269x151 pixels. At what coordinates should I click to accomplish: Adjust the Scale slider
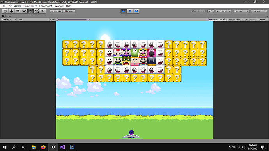pos(72,20)
